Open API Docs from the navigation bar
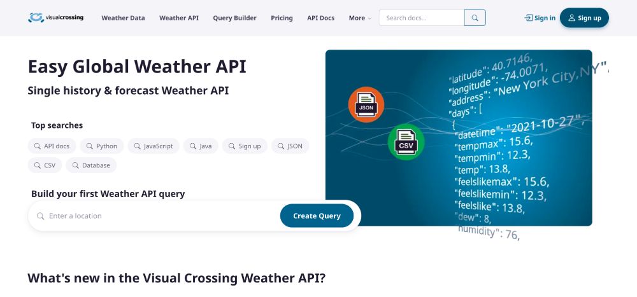 click(x=321, y=18)
